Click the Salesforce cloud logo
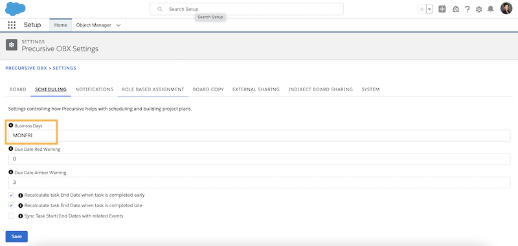The height and width of the screenshot is (246, 518). (x=16, y=8)
